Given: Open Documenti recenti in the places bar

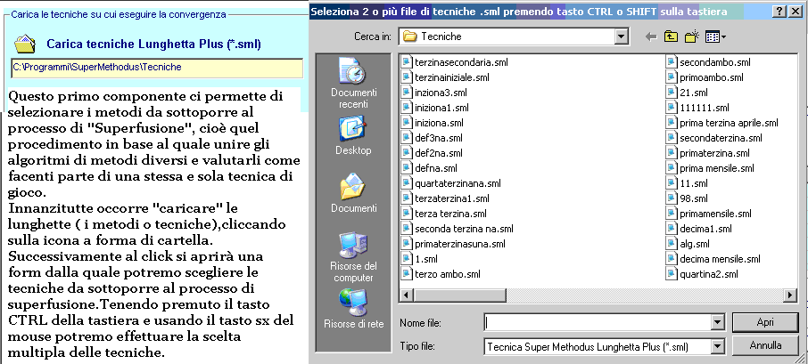Looking at the screenshot, I should (x=353, y=84).
